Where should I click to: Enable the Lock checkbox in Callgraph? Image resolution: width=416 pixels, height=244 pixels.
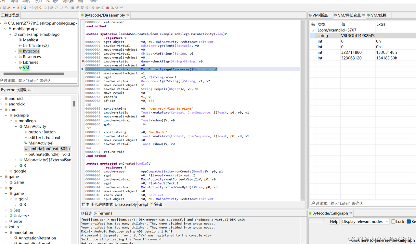(x=393, y=222)
